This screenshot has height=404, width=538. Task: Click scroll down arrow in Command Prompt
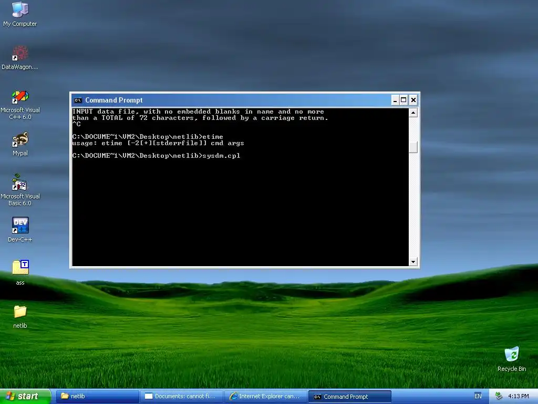(x=413, y=262)
